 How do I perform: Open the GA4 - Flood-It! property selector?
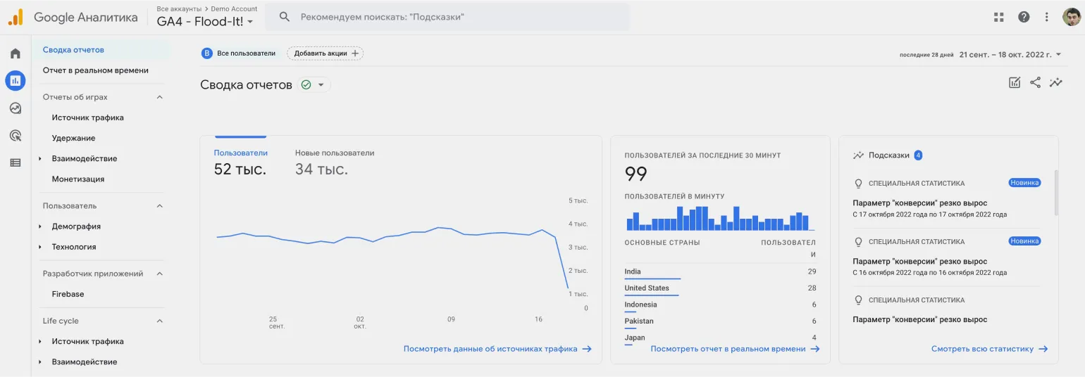click(204, 22)
